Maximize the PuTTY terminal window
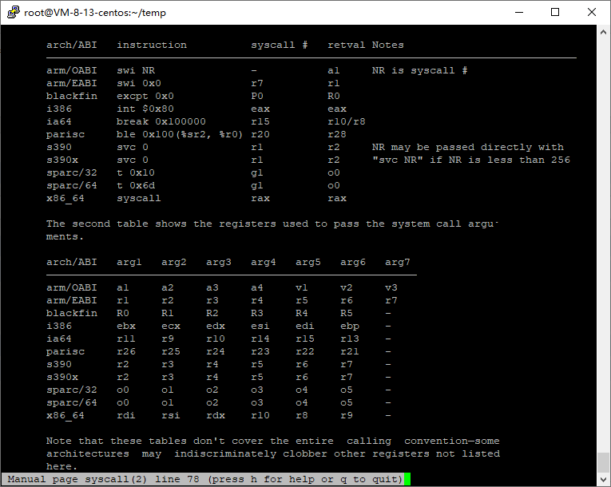The width and height of the screenshot is (611, 487). (x=555, y=12)
